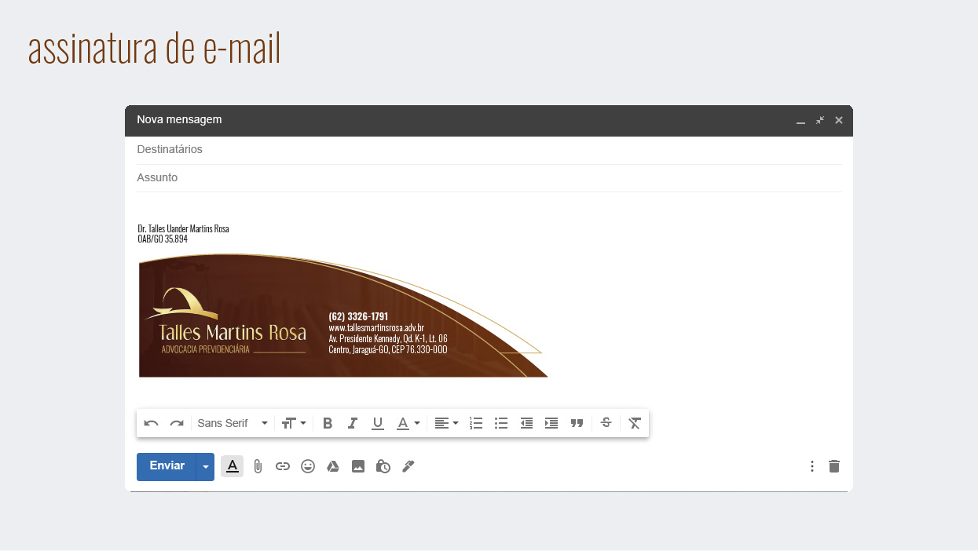
Task: Exit full-screen compose with the arrows icon
Action: click(820, 120)
